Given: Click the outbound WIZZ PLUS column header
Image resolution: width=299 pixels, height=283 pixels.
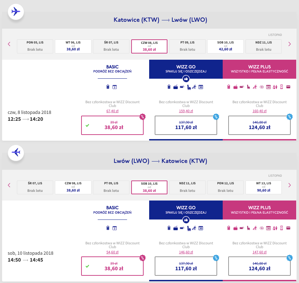Looking at the screenshot, I should (x=259, y=69).
